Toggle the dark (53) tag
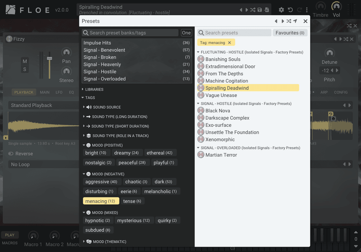The width and height of the screenshot is (361, 252). (163, 182)
